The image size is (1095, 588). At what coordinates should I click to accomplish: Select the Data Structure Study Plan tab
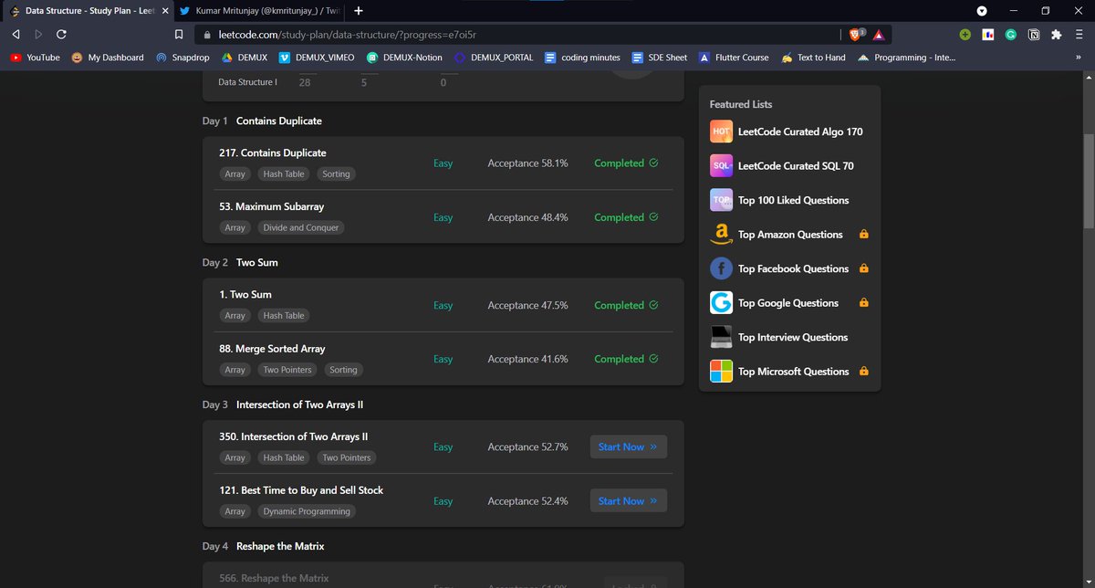click(87, 11)
